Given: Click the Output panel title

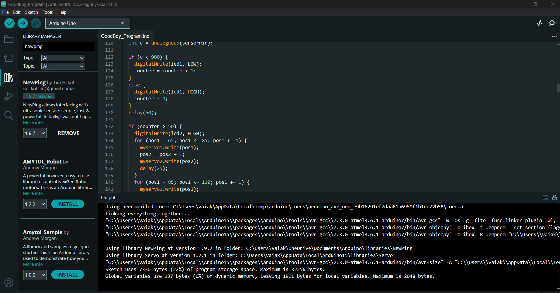Looking at the screenshot, I should pyautogui.click(x=108, y=198).
